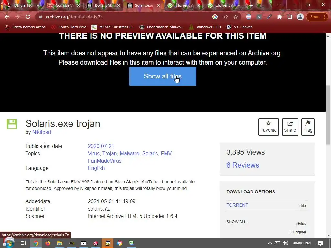331x248 pixels.
Task: Open Task View on the taskbar
Action: click(23, 243)
